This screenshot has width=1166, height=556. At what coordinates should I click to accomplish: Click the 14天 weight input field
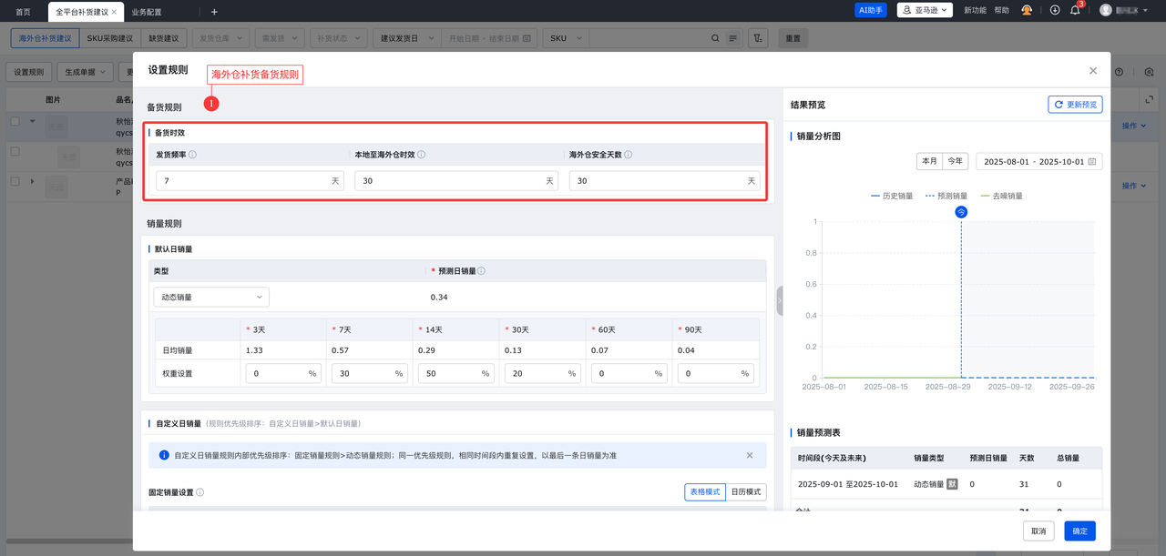tap(449, 373)
